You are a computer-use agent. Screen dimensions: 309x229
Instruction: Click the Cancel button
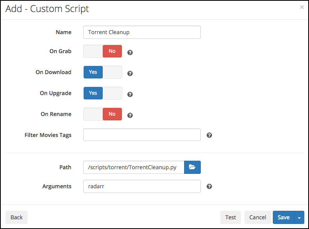[x=258, y=217]
